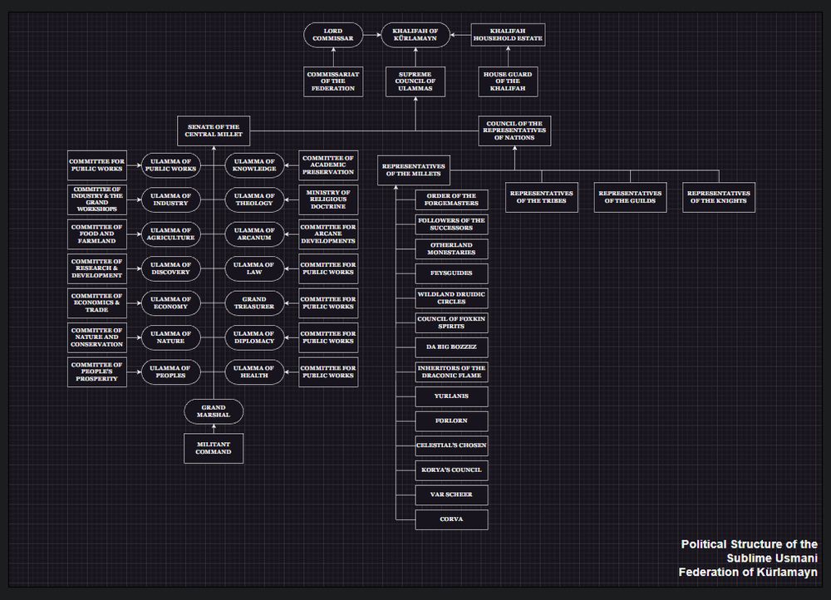Click the Ulamma of Theology node

point(254,199)
